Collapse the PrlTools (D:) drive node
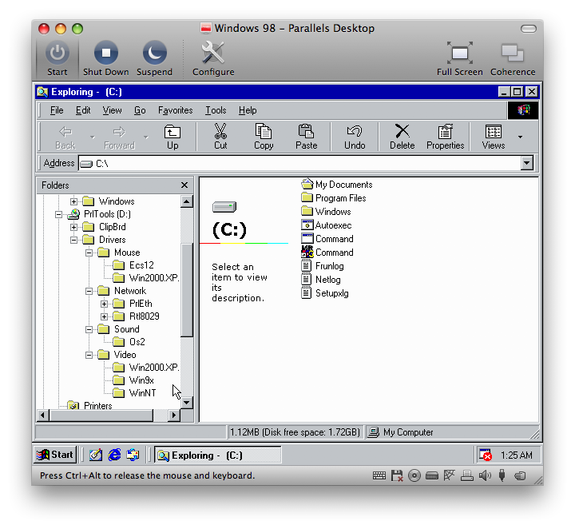 pyautogui.click(x=58, y=214)
